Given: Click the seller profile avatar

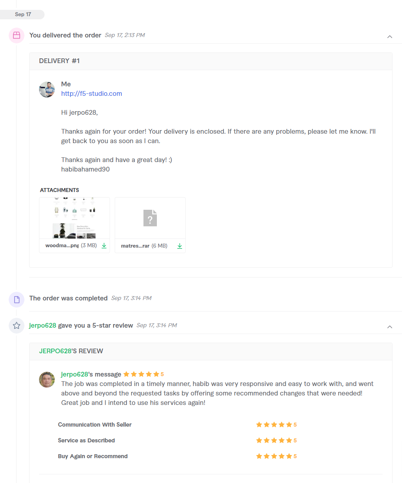Looking at the screenshot, I should coord(47,90).
